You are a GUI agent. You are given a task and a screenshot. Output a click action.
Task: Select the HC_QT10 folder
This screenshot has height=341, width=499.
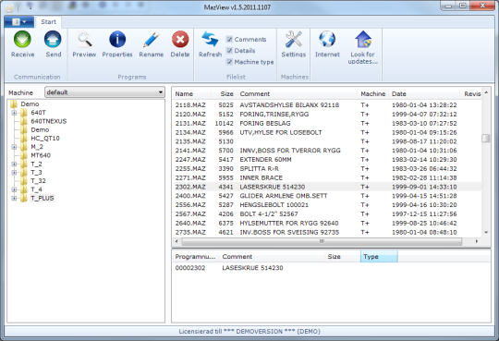[x=45, y=139]
